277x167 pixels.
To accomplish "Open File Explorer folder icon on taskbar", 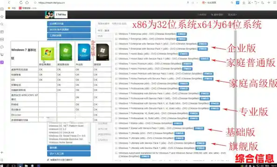I will click(x=26, y=166).
